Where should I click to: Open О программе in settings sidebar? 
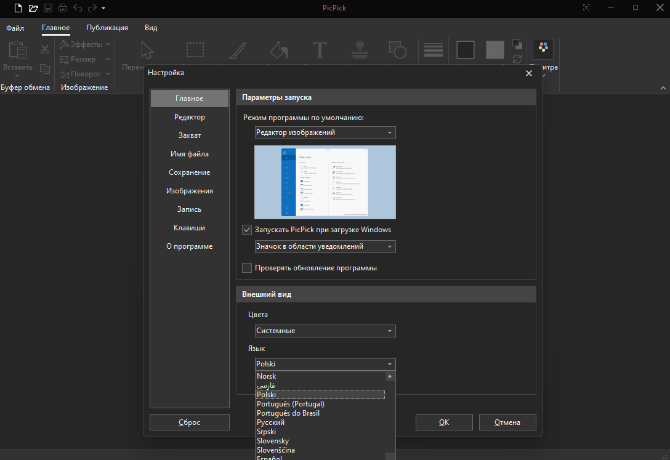(190, 246)
